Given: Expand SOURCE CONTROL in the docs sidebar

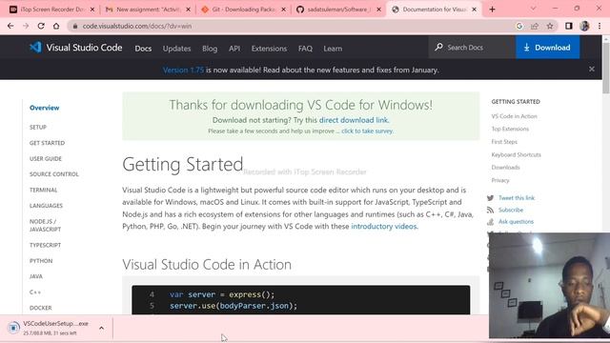Looking at the screenshot, I should point(54,174).
